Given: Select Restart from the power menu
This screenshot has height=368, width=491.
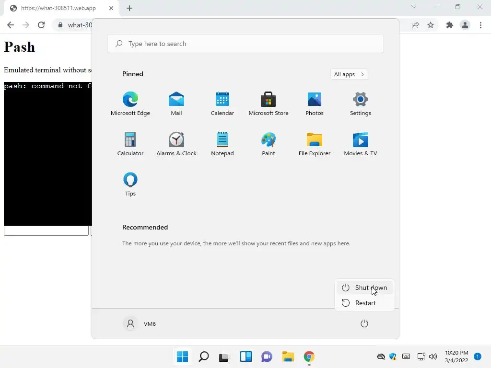Looking at the screenshot, I should 364,303.
